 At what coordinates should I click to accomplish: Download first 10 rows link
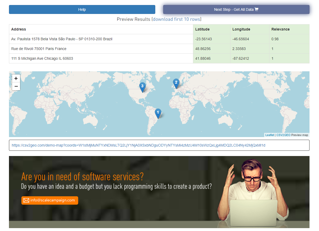pos(176,19)
